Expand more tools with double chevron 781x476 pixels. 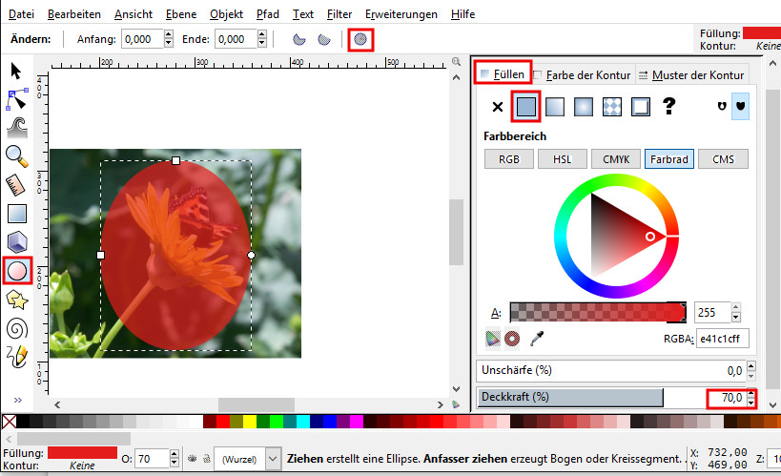[x=18, y=401]
